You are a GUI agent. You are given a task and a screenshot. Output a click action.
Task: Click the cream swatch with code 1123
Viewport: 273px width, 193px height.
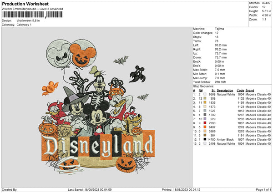coord(205,107)
